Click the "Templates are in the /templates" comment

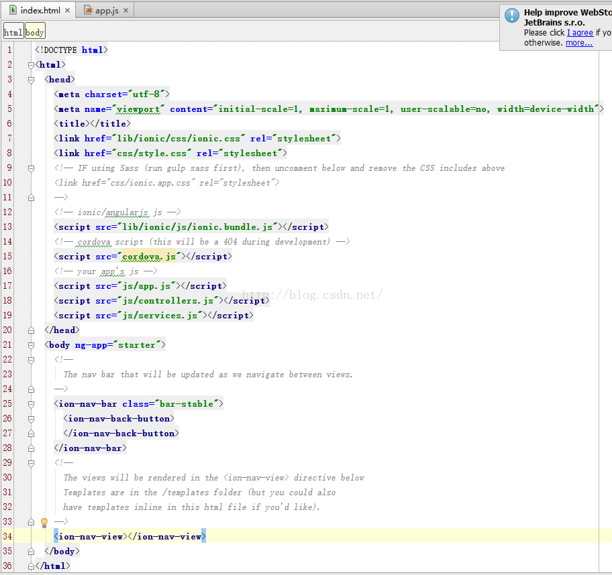199,493
